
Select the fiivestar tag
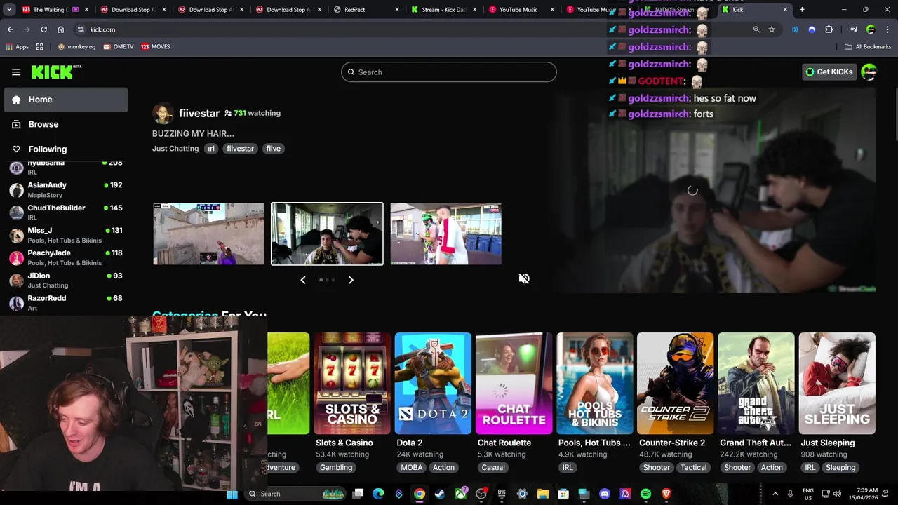coord(240,149)
